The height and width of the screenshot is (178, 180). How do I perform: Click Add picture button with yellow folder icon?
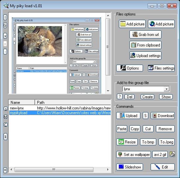(132, 24)
